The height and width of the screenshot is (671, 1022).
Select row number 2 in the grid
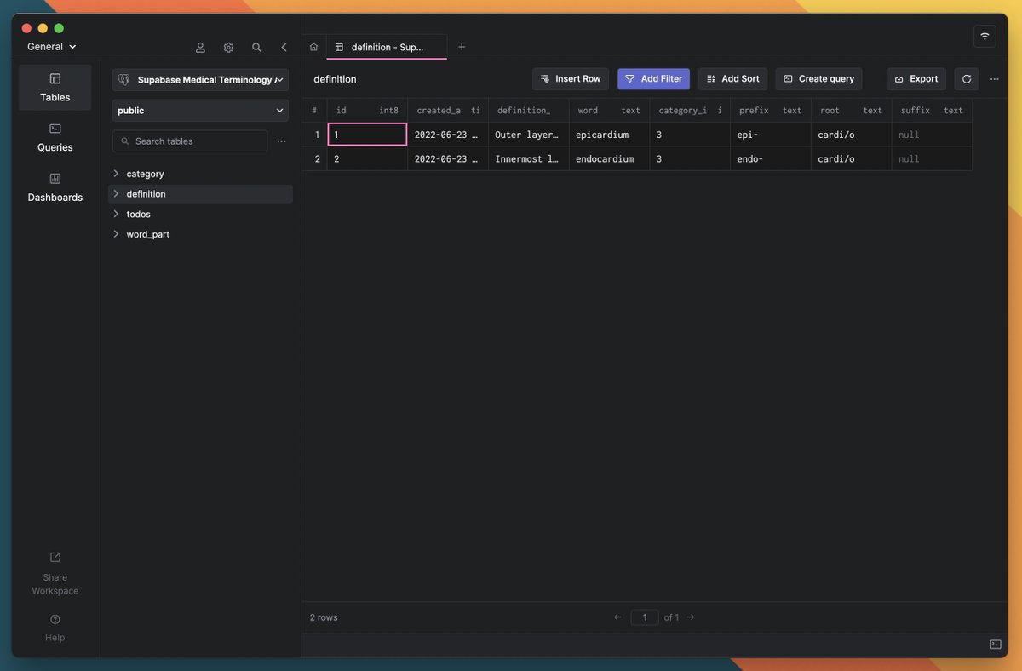point(317,158)
